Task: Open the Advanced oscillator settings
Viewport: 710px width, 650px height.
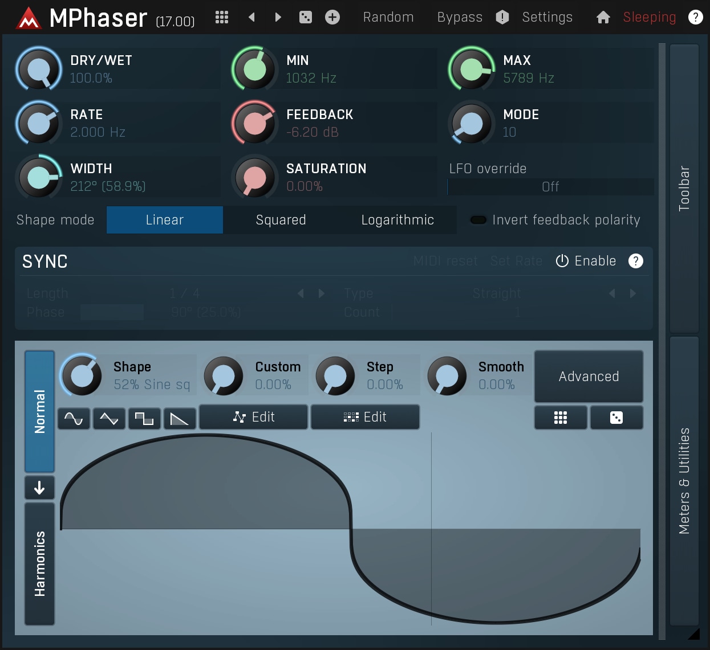Action: (x=589, y=376)
